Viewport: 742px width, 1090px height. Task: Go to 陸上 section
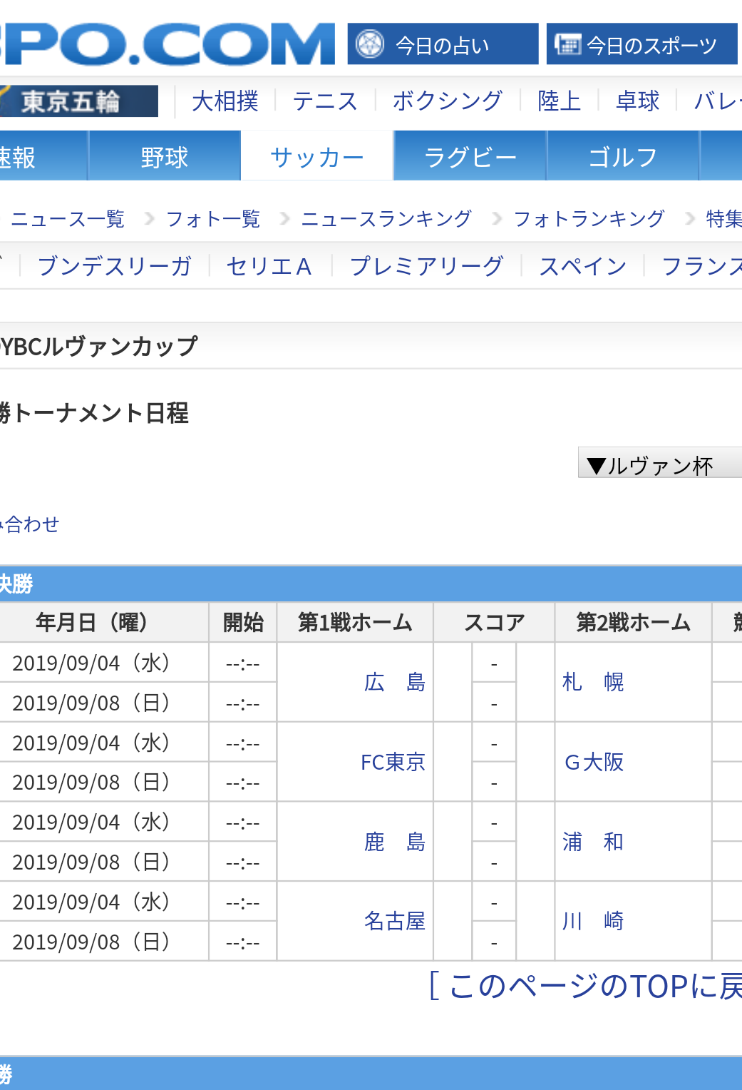(x=560, y=101)
